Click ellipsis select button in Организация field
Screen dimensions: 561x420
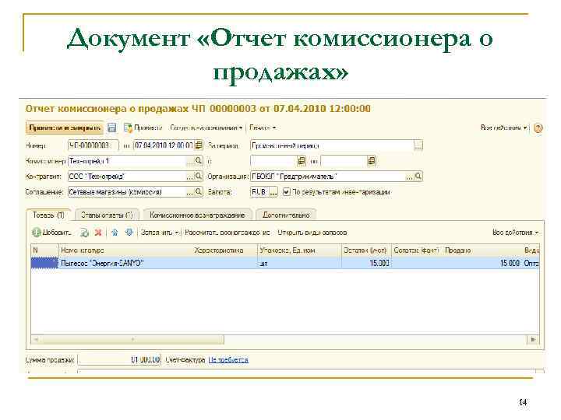[409, 177]
